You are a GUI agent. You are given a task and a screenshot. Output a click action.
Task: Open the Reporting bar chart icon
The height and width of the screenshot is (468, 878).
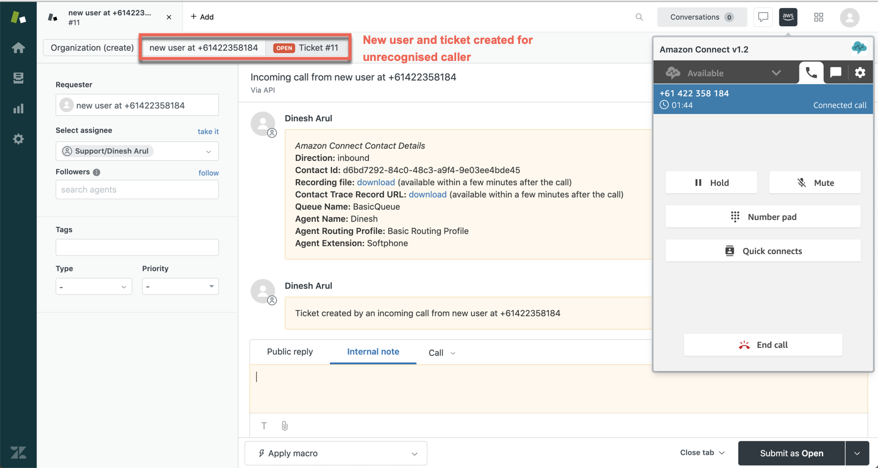tap(18, 108)
